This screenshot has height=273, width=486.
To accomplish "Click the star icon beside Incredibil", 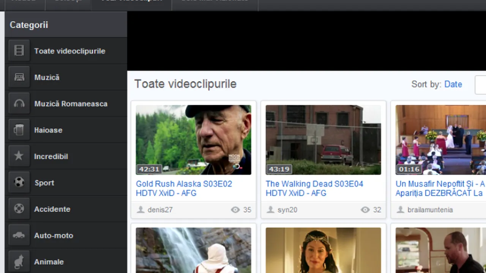I will point(19,156).
